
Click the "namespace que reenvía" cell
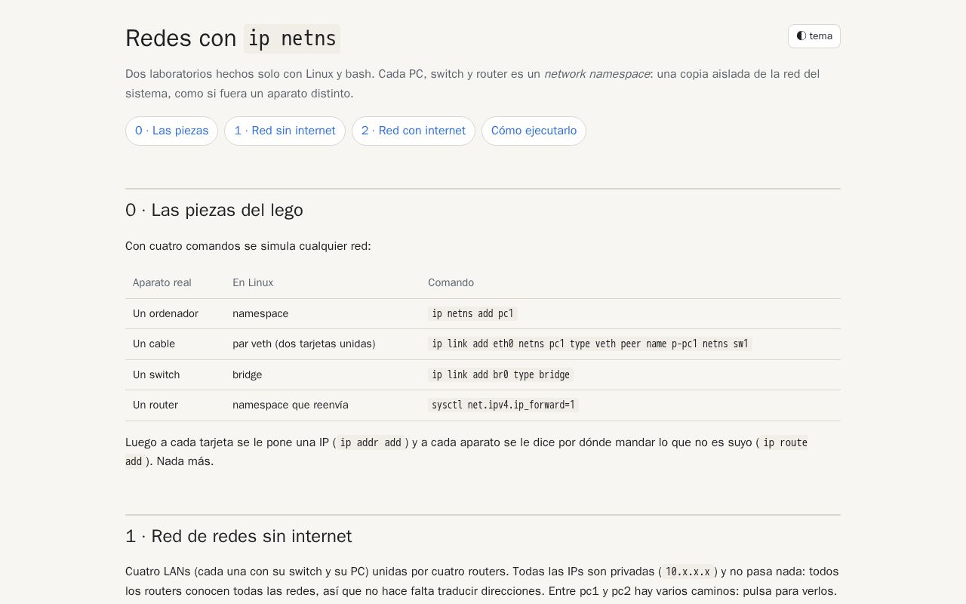[291, 405]
